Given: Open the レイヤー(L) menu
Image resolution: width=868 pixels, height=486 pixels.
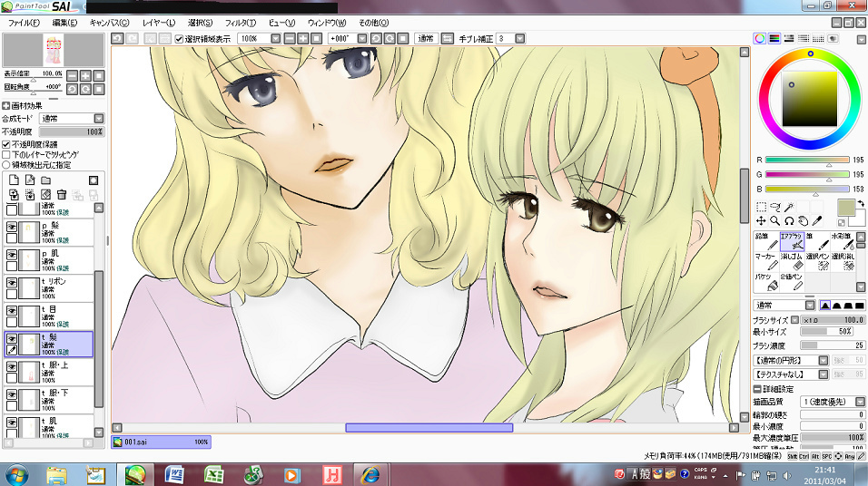Looking at the screenshot, I should pyautogui.click(x=158, y=23).
